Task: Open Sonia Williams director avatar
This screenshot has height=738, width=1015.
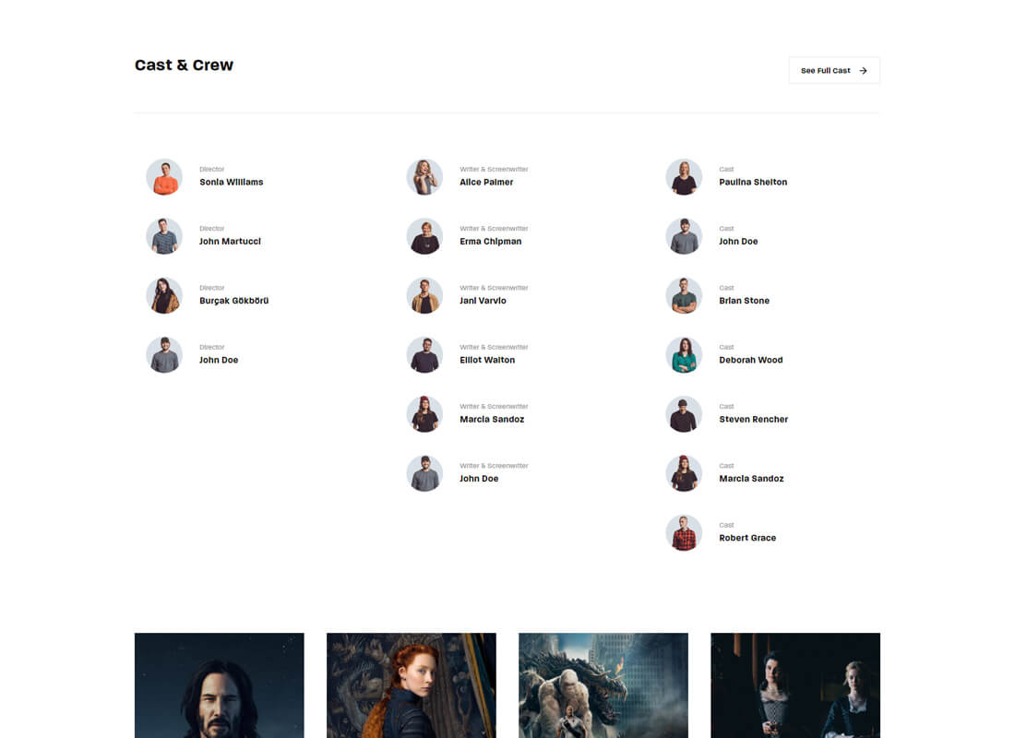Action: coord(164,177)
